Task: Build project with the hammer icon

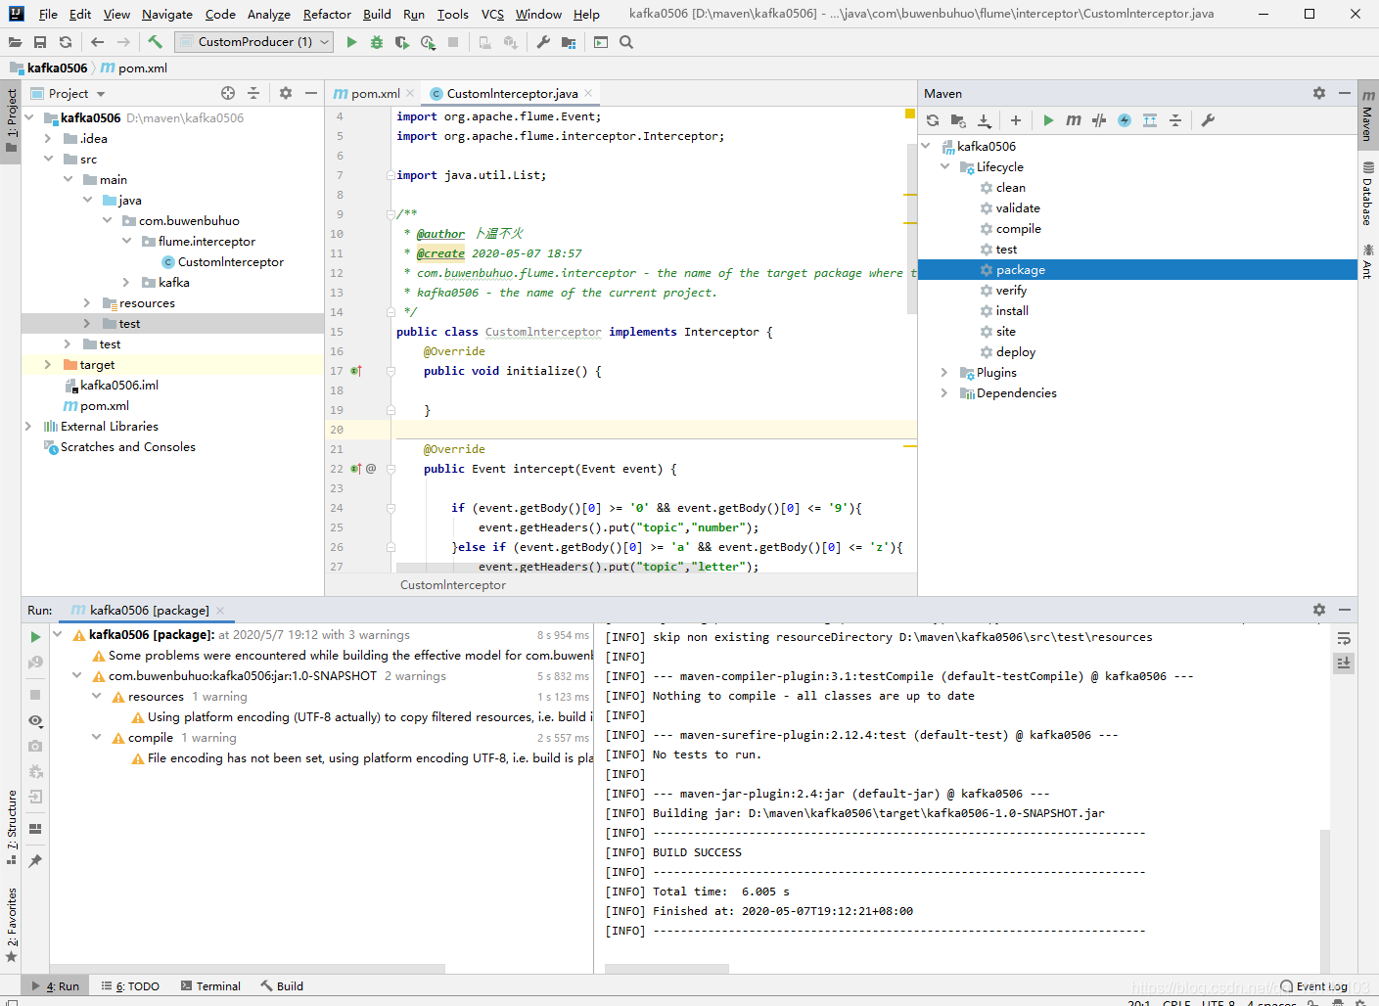Action: click(155, 42)
